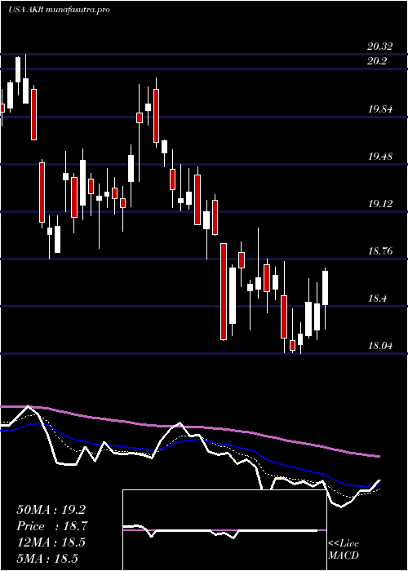Click inside the MACD inset panel
The height and width of the screenshot is (571, 408).
pyautogui.click(x=224, y=530)
